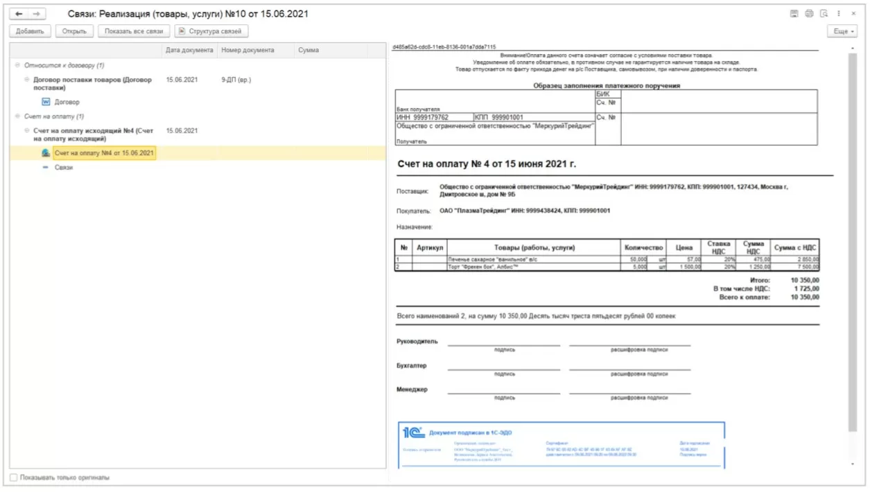
Task: Click 'Показать все связи' button
Action: (x=134, y=31)
